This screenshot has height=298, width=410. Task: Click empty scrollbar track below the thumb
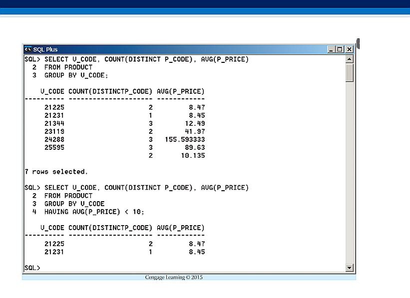(350, 175)
